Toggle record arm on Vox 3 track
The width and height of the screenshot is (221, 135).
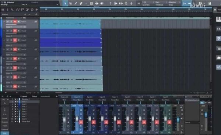click(x=15, y=40)
